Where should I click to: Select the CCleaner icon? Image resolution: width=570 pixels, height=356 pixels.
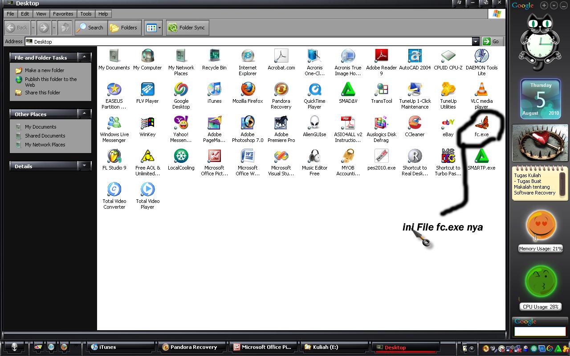coord(415,123)
